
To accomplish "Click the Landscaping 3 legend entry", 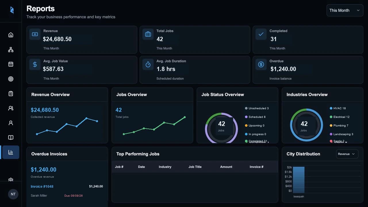I will [x=342, y=134].
